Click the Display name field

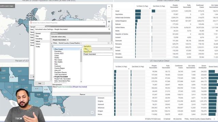(x=98, y=54)
